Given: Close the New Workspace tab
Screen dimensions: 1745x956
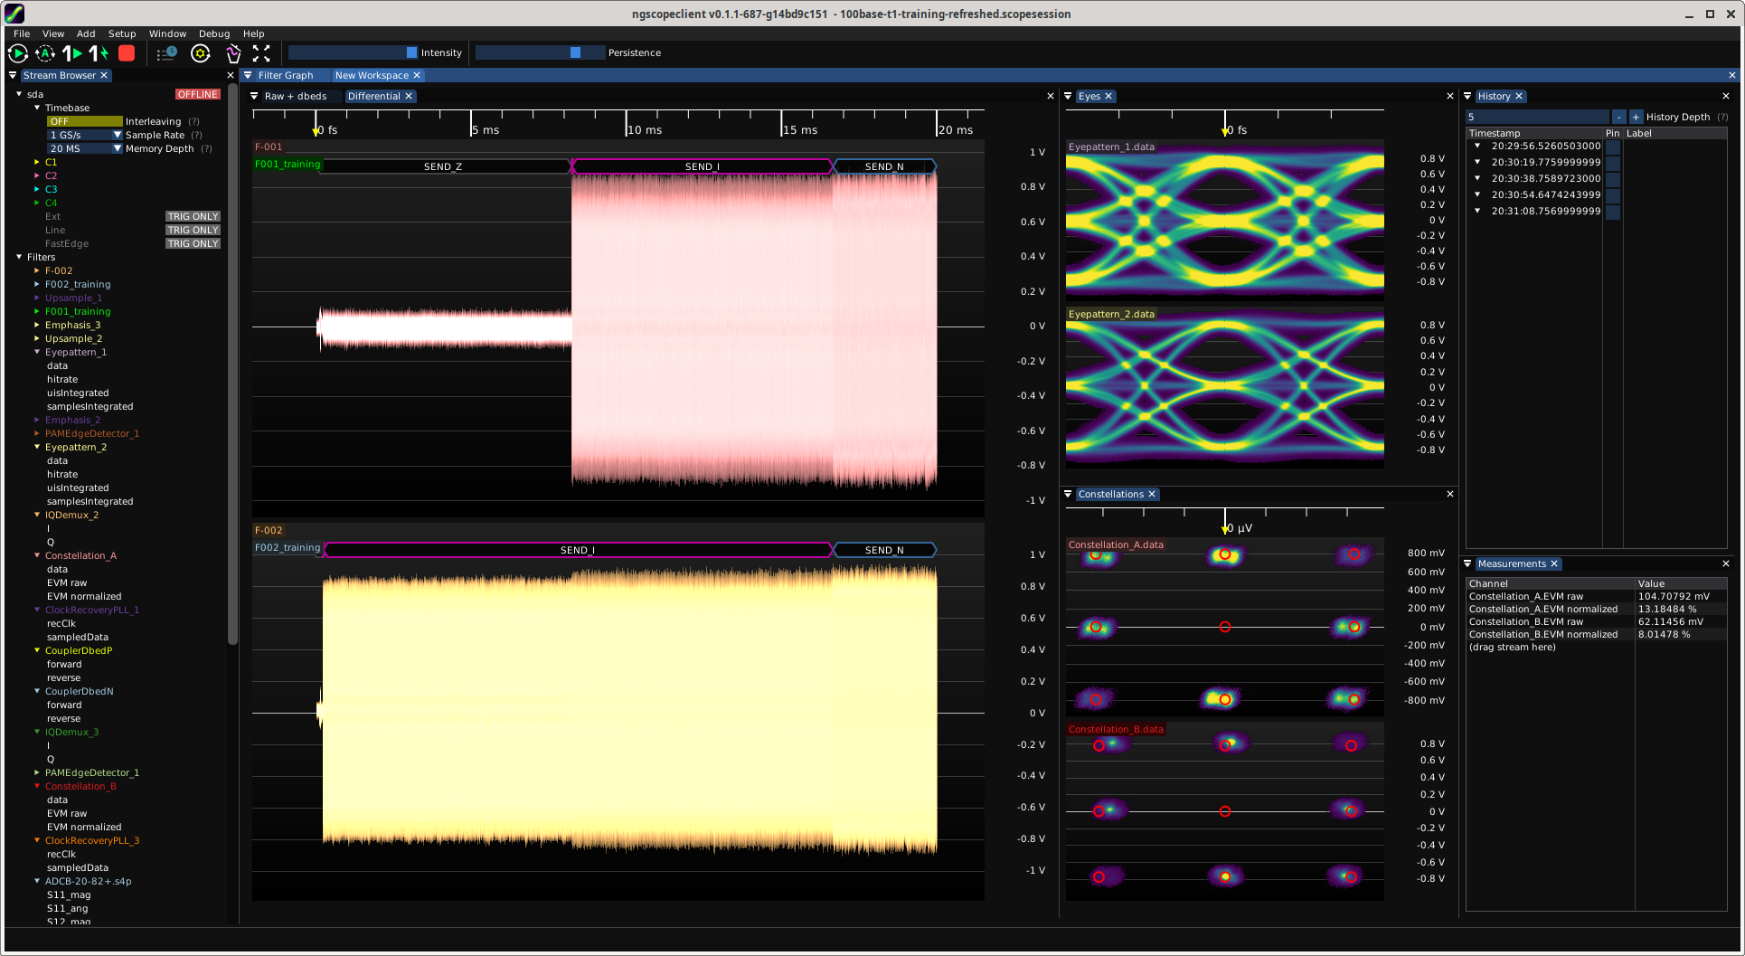Looking at the screenshot, I should pyautogui.click(x=417, y=75).
